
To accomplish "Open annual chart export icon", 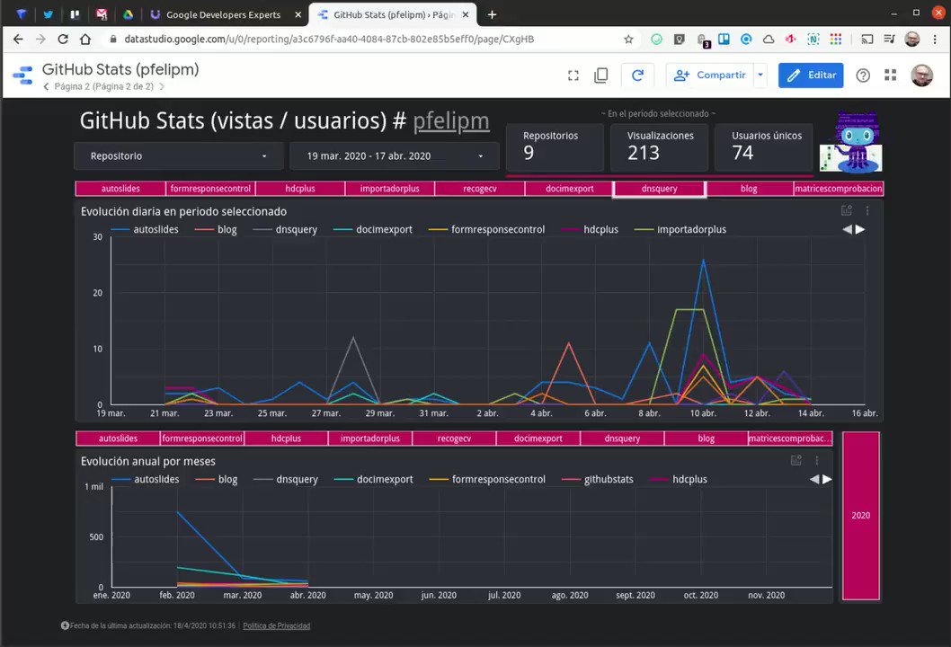I will 796,460.
